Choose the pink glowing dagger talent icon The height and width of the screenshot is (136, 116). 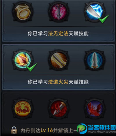click(59, 12)
